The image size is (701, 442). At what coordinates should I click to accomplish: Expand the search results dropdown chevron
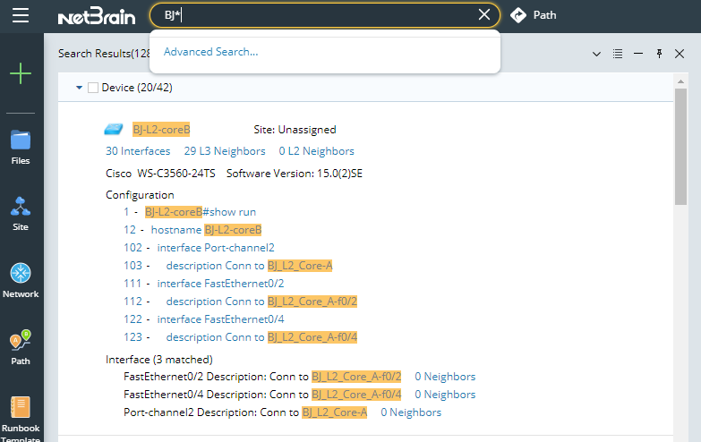[x=596, y=54]
